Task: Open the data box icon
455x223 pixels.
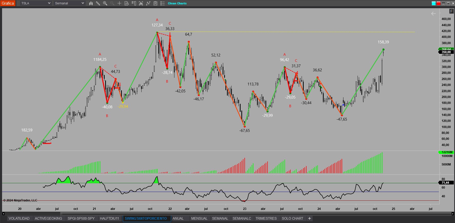Action: click(x=126, y=3)
